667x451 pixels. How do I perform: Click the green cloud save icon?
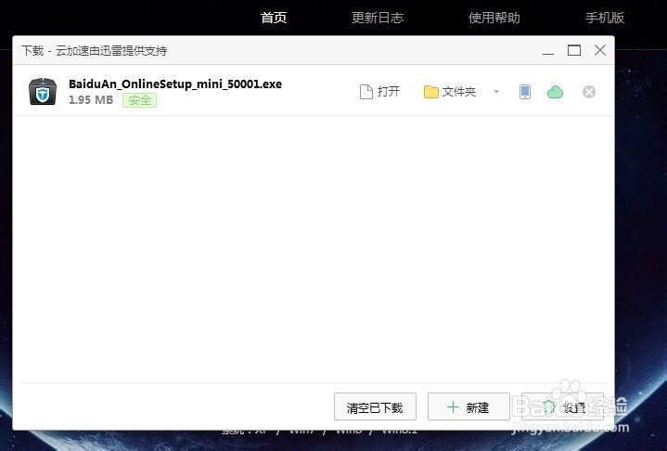pyautogui.click(x=555, y=92)
